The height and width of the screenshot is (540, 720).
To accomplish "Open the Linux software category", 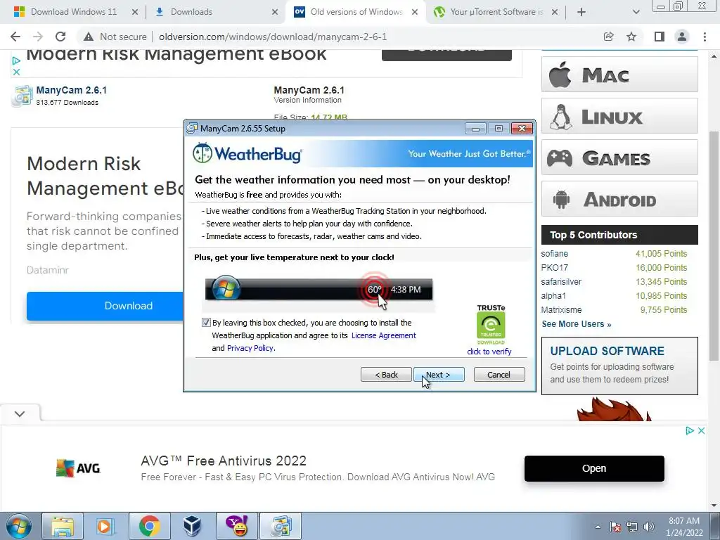I will [x=619, y=116].
